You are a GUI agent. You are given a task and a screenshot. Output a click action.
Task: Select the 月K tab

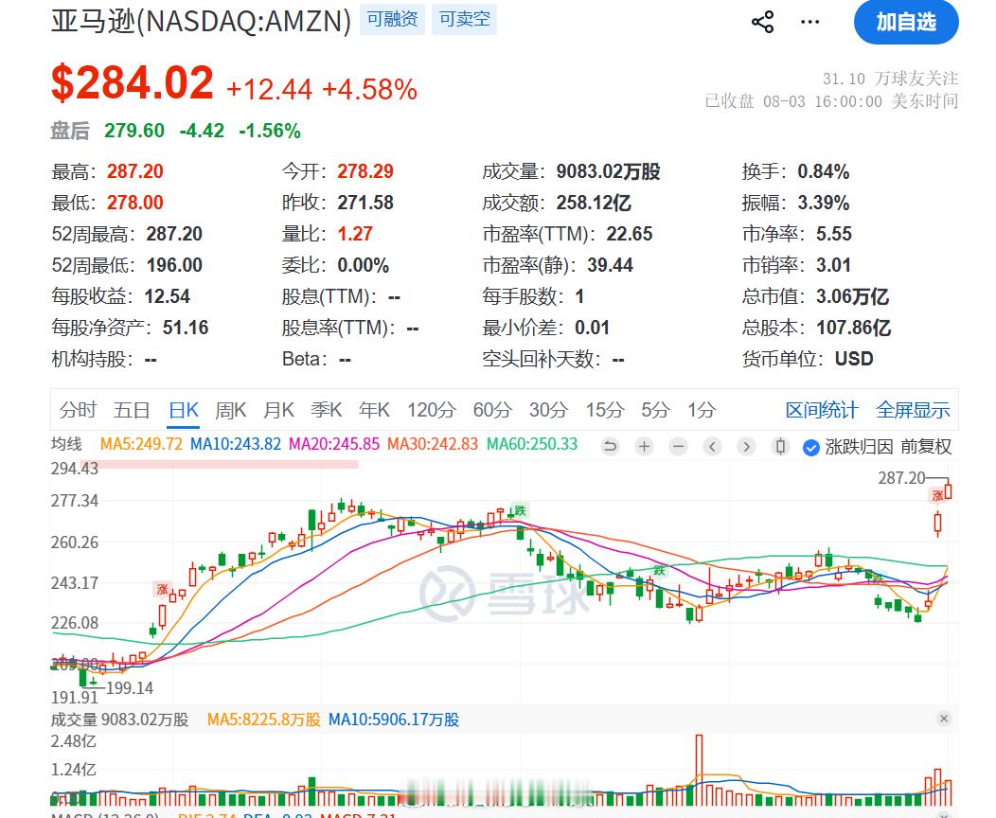click(279, 410)
